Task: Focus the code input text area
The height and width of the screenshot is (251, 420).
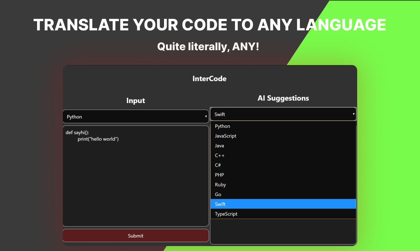Action: tap(136, 176)
